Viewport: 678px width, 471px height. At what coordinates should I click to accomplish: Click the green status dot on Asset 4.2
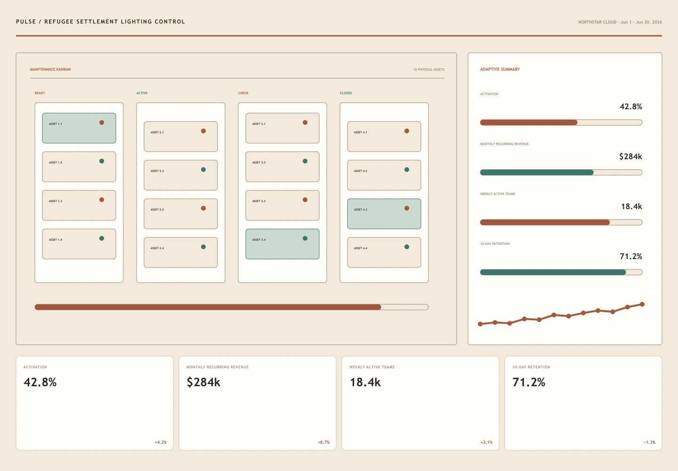(407, 170)
